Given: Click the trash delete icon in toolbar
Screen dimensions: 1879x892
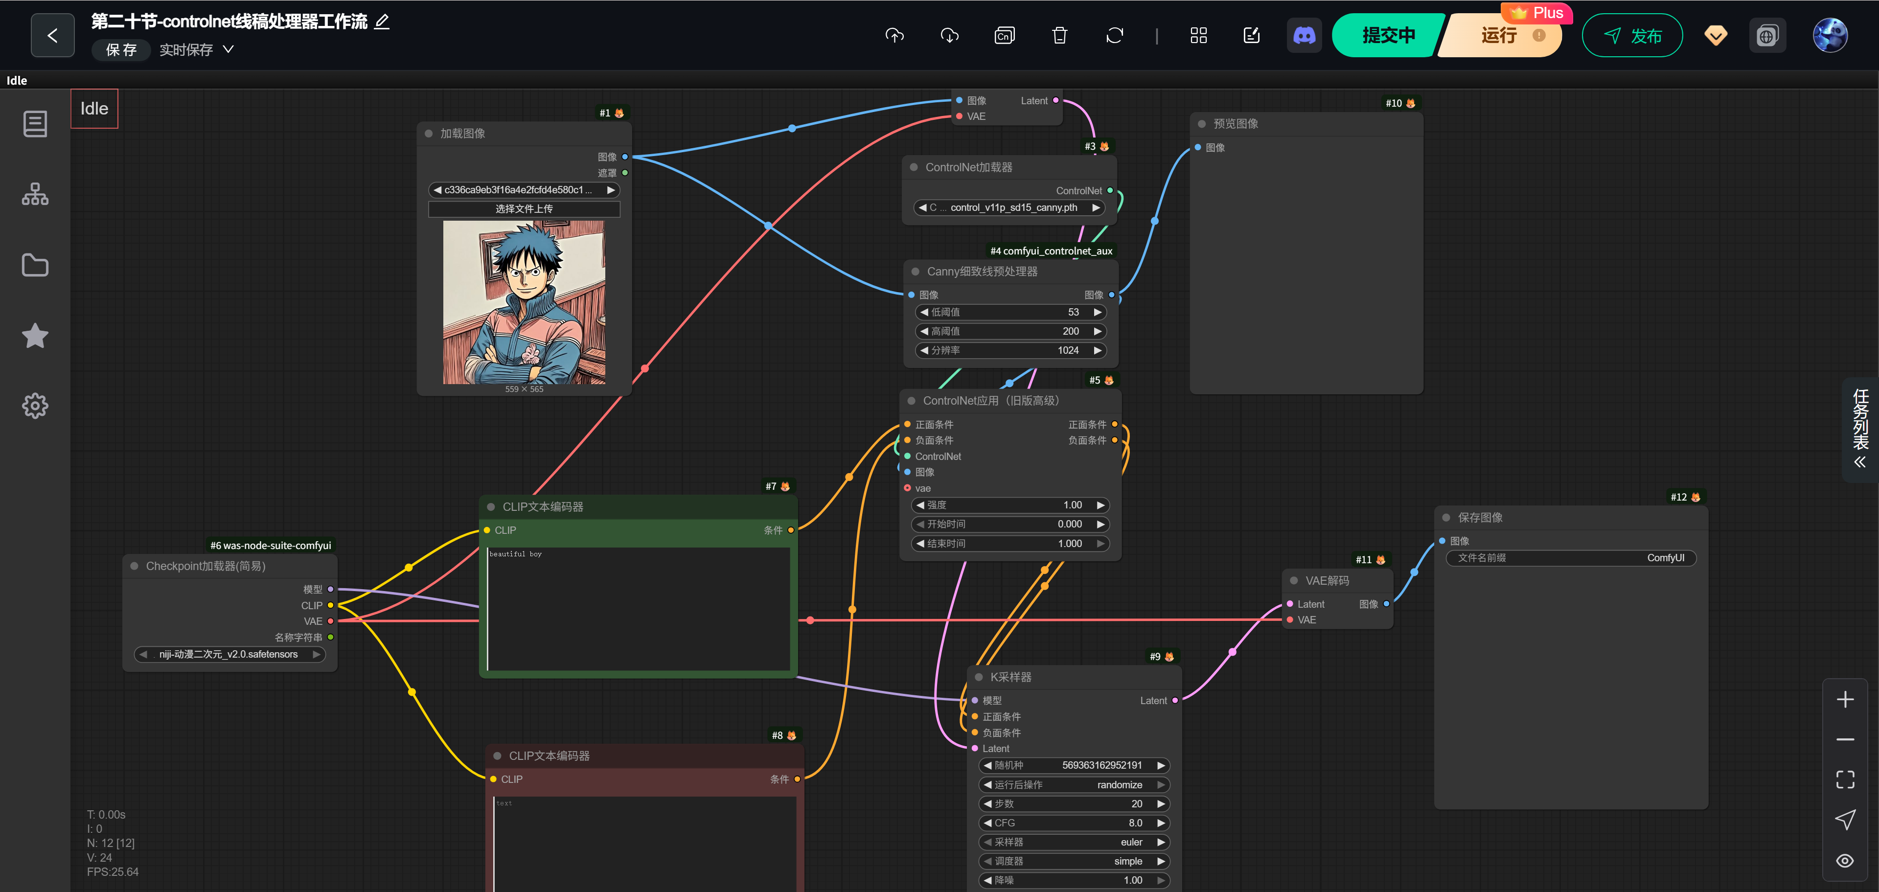Looking at the screenshot, I should click(1059, 35).
